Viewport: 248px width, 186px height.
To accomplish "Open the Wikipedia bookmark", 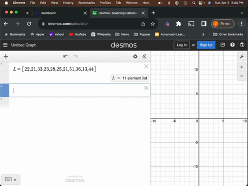I will tap(101, 34).
